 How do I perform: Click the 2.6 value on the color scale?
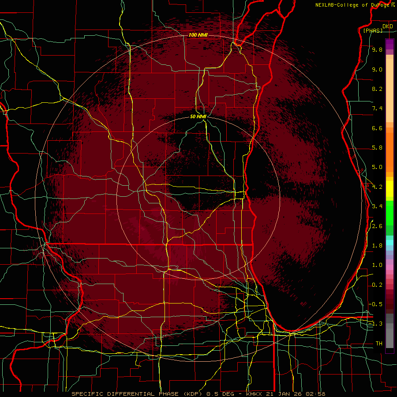377,226
